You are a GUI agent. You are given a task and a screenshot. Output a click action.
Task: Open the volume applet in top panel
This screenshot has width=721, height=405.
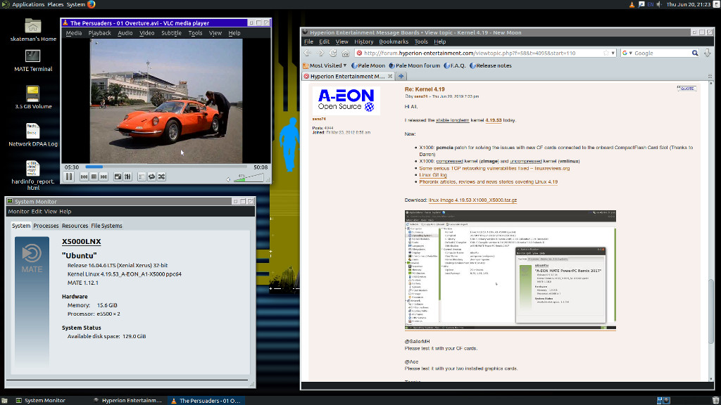tap(659, 5)
